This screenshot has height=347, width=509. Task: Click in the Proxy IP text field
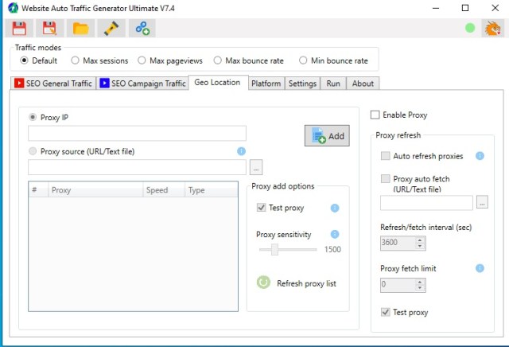(x=137, y=134)
